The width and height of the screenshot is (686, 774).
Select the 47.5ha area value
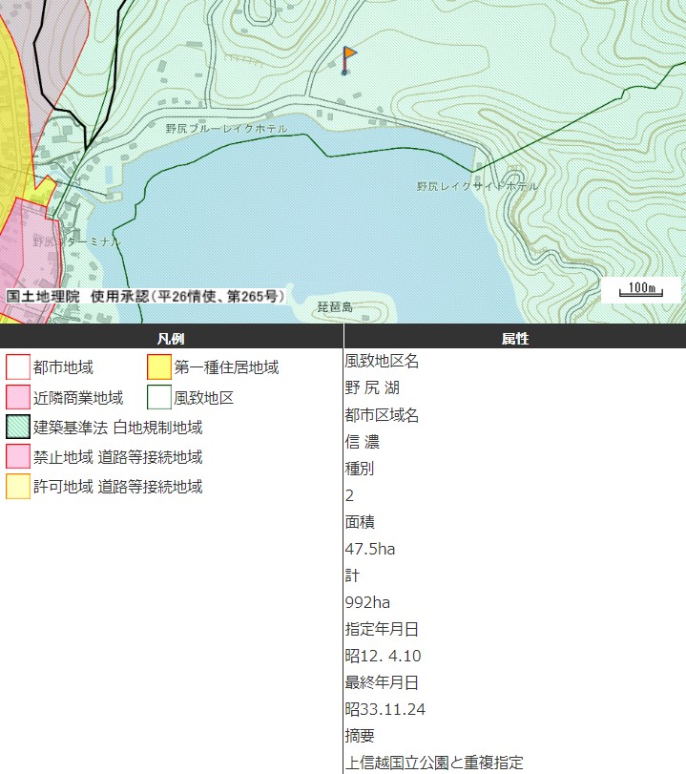click(369, 549)
